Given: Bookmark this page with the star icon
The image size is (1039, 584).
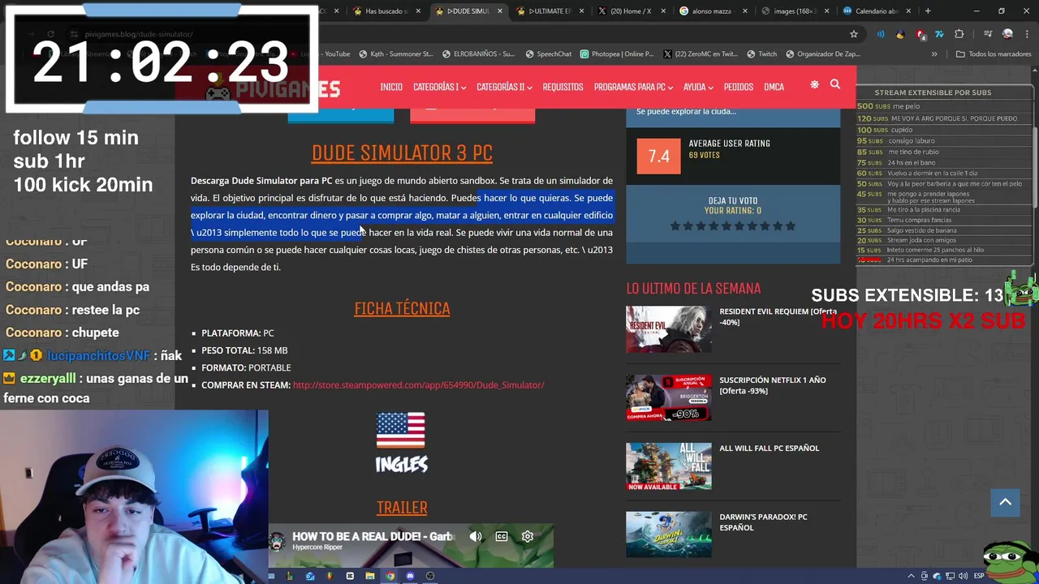Looking at the screenshot, I should coord(854,34).
